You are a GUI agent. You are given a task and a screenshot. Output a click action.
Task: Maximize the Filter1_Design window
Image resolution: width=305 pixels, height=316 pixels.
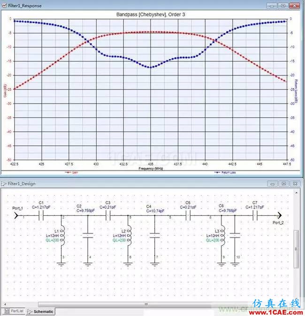[284, 184]
